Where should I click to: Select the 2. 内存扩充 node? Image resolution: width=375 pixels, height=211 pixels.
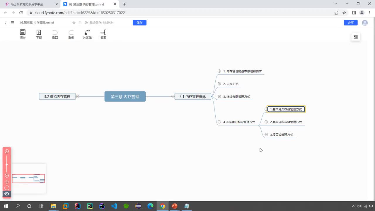pyautogui.click(x=231, y=84)
